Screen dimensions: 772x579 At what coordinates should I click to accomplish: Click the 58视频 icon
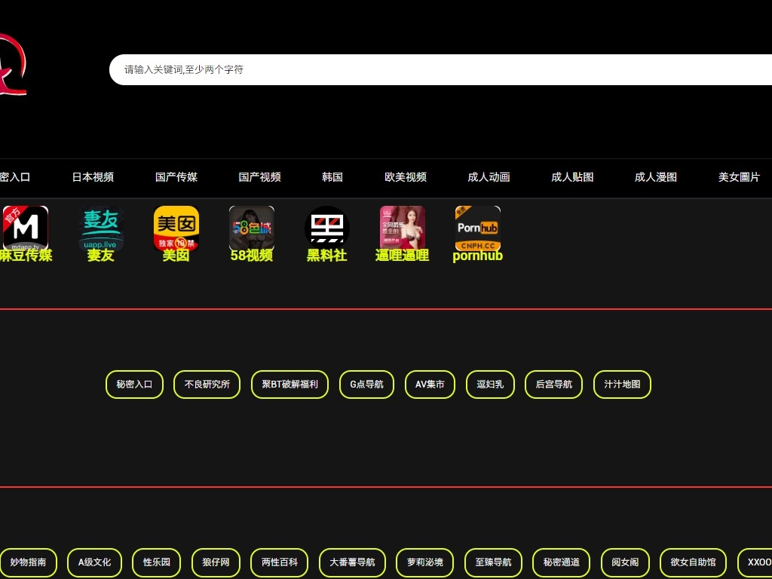[x=252, y=228]
